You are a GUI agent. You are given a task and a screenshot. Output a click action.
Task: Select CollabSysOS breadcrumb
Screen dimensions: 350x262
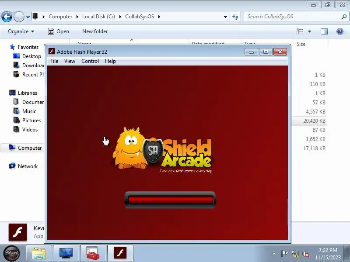pyautogui.click(x=140, y=17)
